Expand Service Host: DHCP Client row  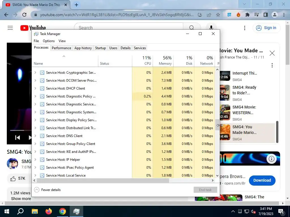coord(35,88)
